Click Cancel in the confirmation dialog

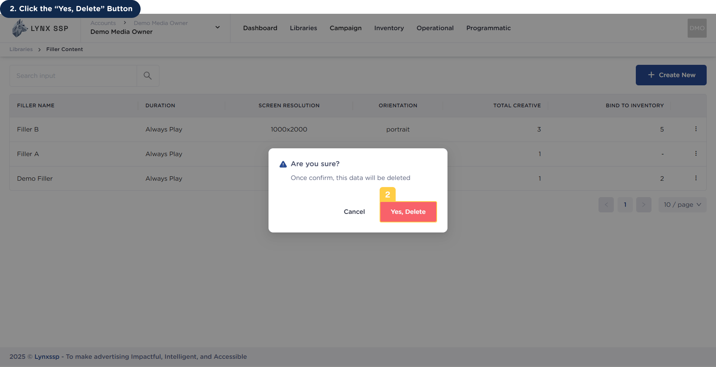tap(354, 212)
